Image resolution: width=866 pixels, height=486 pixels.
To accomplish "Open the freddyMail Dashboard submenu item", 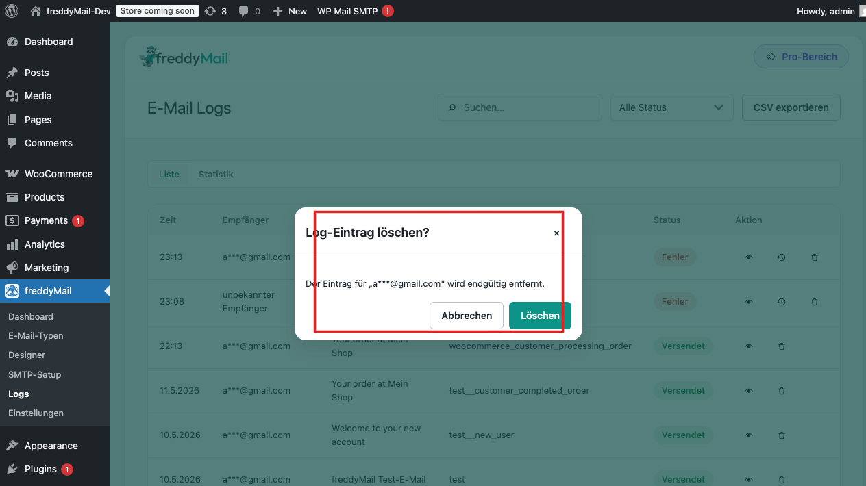I will tap(31, 317).
